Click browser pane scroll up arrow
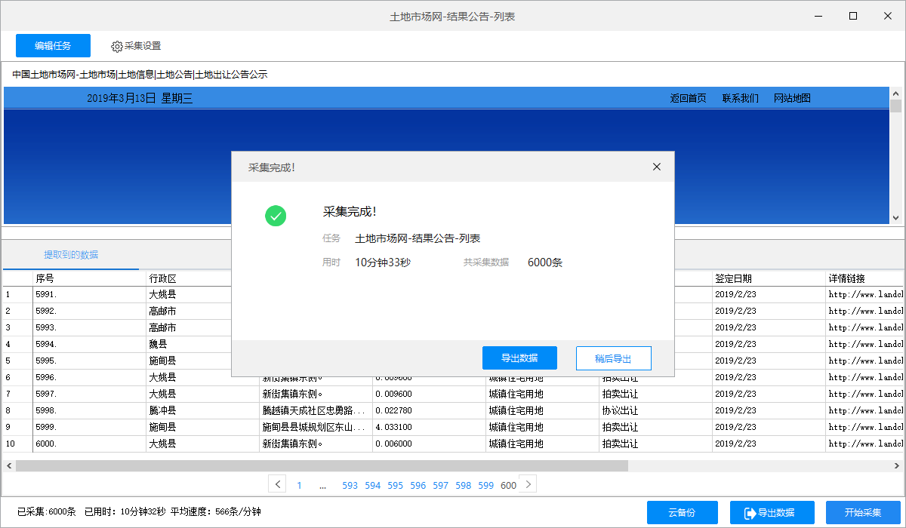Viewport: 906px width, 528px height. coord(896,93)
